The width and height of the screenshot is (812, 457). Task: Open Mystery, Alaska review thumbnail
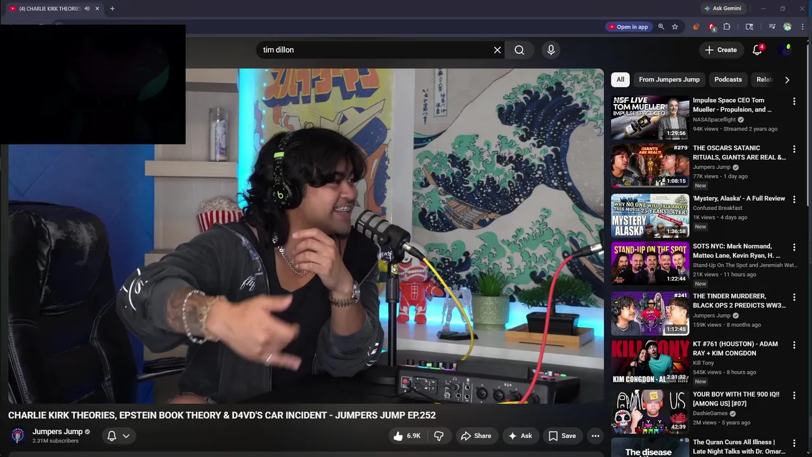(x=650, y=215)
